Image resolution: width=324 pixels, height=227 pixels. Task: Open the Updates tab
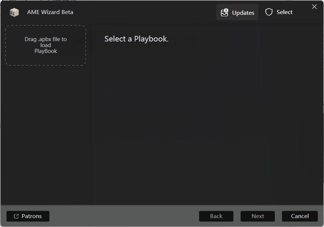click(x=237, y=13)
